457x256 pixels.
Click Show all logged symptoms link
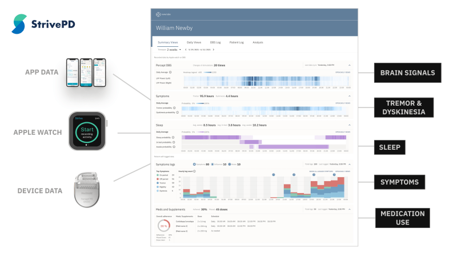[321, 171]
